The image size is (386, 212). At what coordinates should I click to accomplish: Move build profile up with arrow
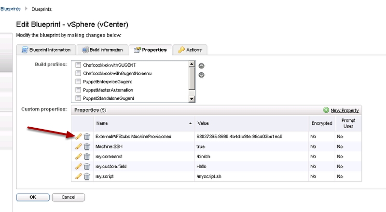click(x=202, y=66)
